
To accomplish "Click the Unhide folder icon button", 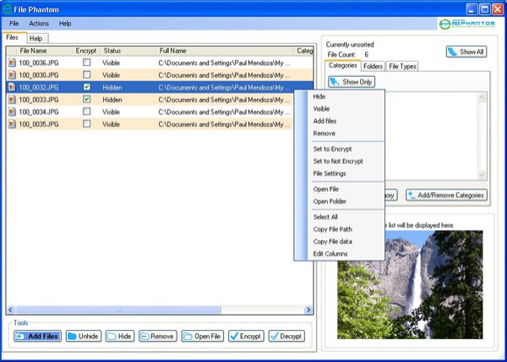I will (x=84, y=336).
